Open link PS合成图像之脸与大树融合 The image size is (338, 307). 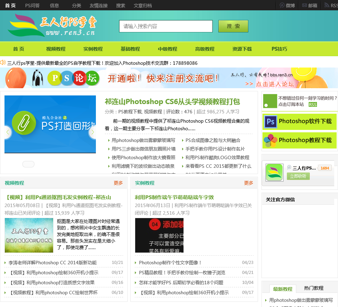click(213, 140)
